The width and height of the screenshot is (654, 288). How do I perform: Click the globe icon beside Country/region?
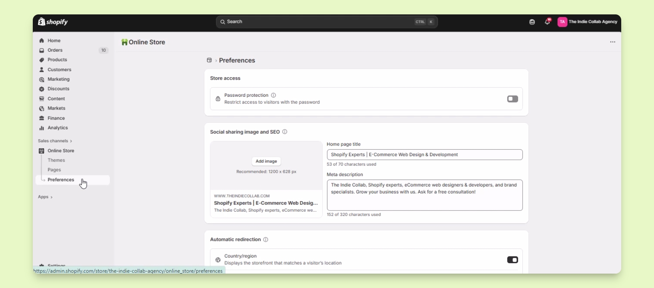click(x=218, y=260)
